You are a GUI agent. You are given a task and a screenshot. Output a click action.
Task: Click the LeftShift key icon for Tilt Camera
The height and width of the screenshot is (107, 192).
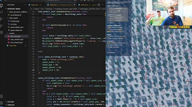coord(109,28)
